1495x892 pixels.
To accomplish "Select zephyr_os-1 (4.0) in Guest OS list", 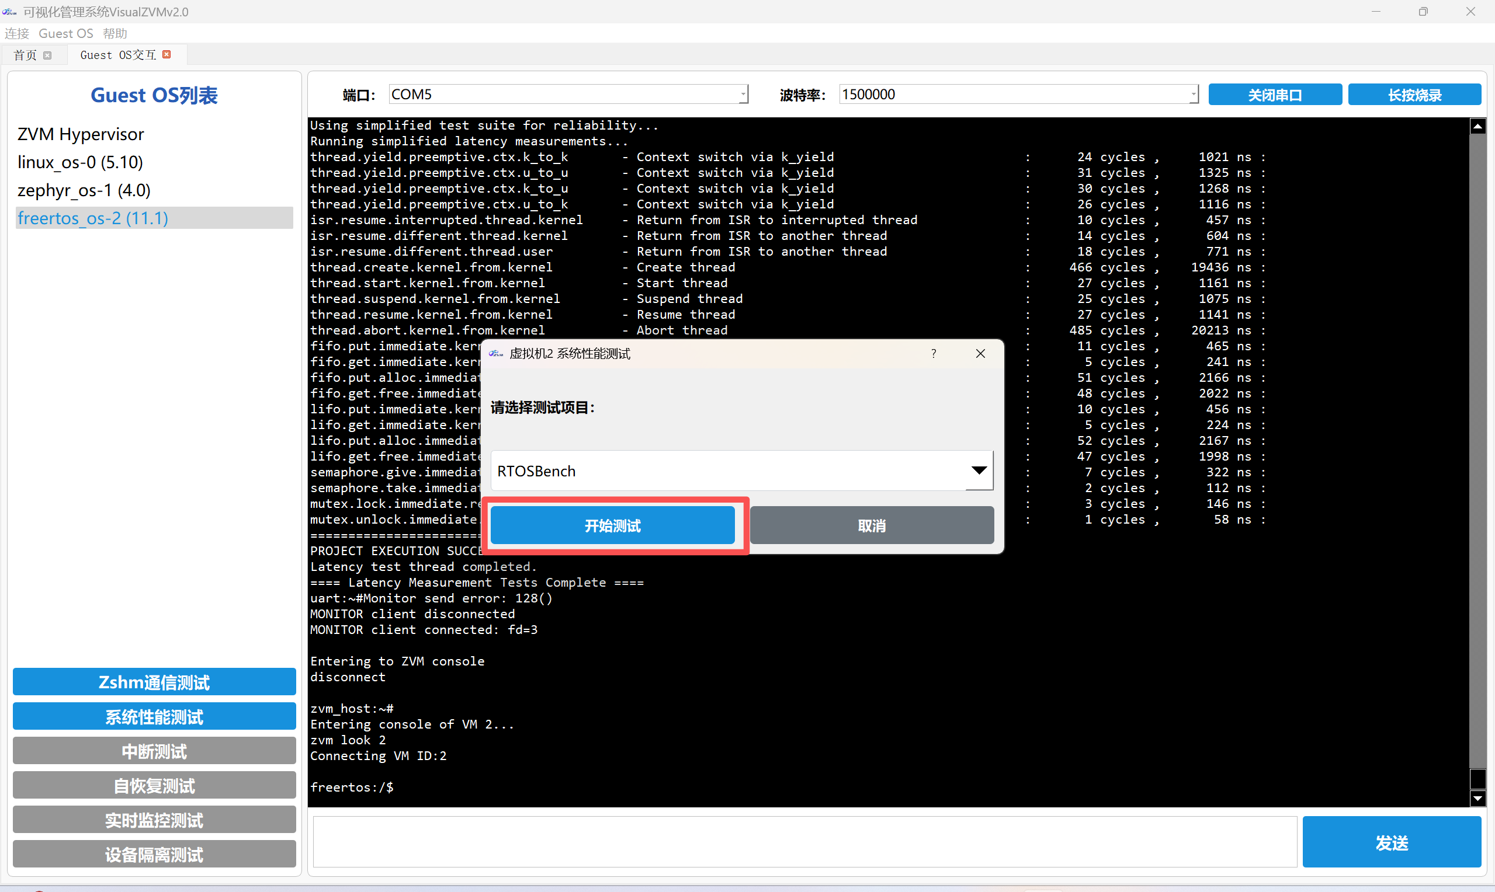I will (84, 190).
